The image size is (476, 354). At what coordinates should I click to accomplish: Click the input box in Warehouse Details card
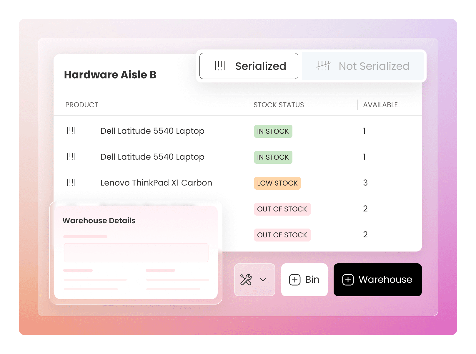pyautogui.click(x=136, y=253)
